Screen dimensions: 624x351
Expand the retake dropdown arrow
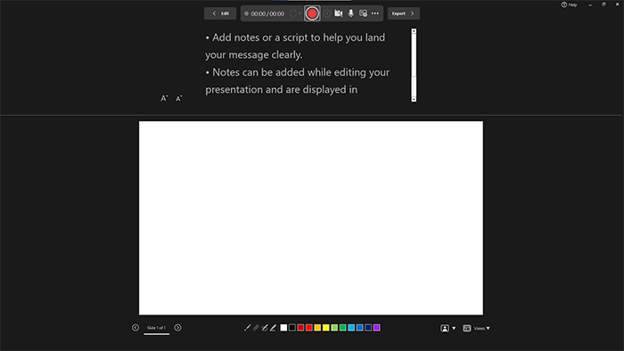point(300,13)
